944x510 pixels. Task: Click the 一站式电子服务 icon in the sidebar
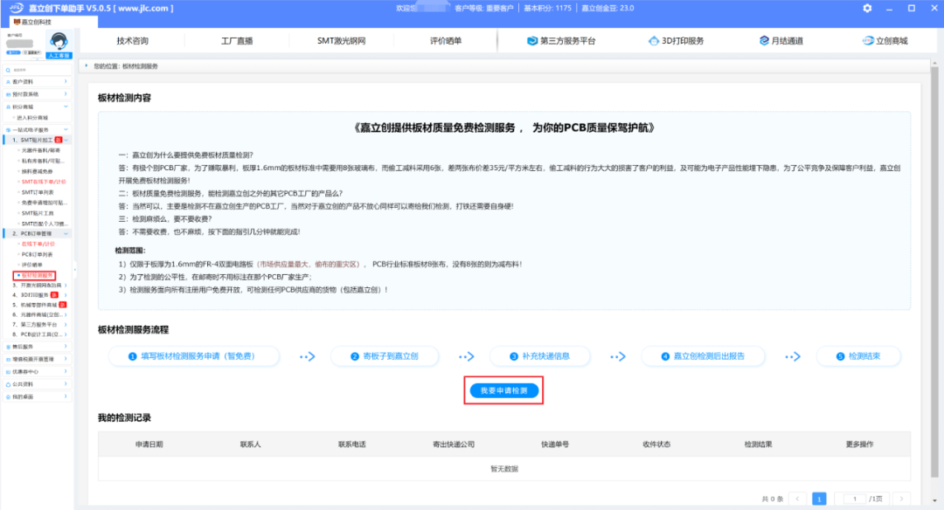click(8, 130)
